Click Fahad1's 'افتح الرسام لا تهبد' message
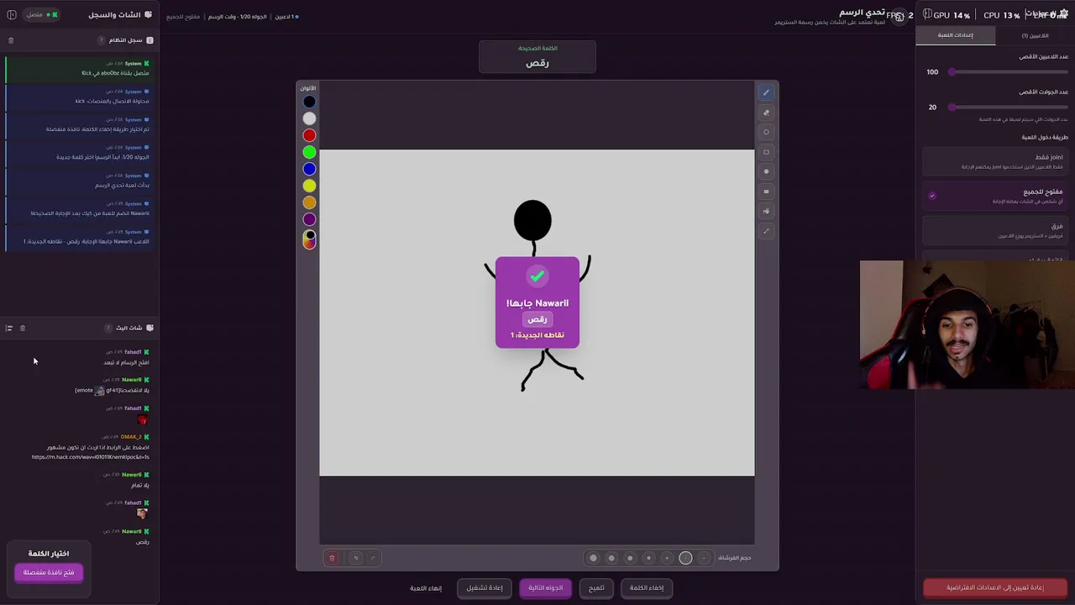The image size is (1075, 605). click(x=126, y=362)
